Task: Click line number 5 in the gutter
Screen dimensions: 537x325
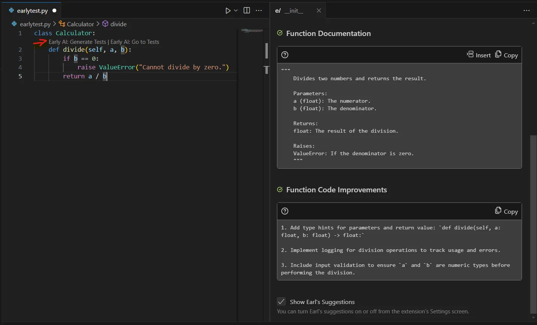Action: coord(20,76)
